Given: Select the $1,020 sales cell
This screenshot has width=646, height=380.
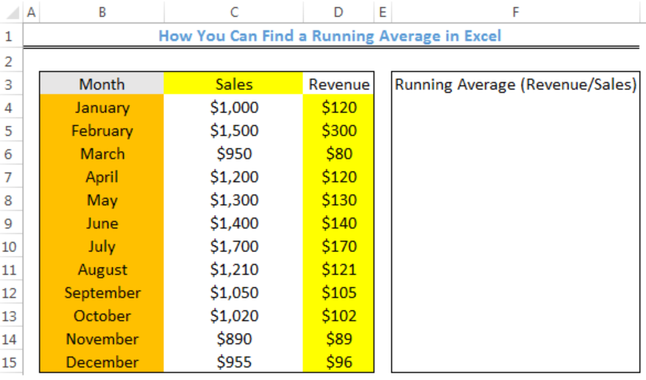Looking at the screenshot, I should pos(233,316).
